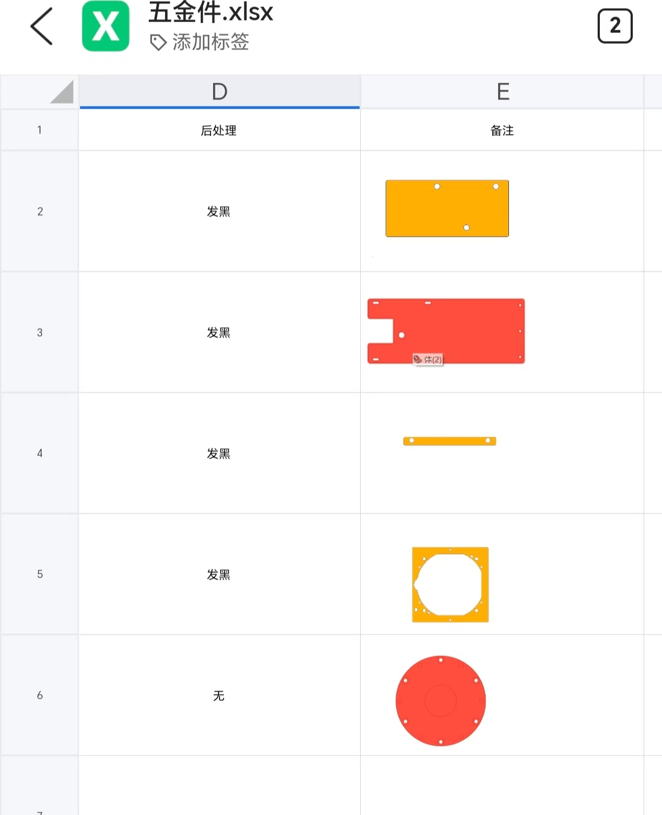Click the 添加标签 link
The height and width of the screenshot is (815, 662).
point(210,42)
